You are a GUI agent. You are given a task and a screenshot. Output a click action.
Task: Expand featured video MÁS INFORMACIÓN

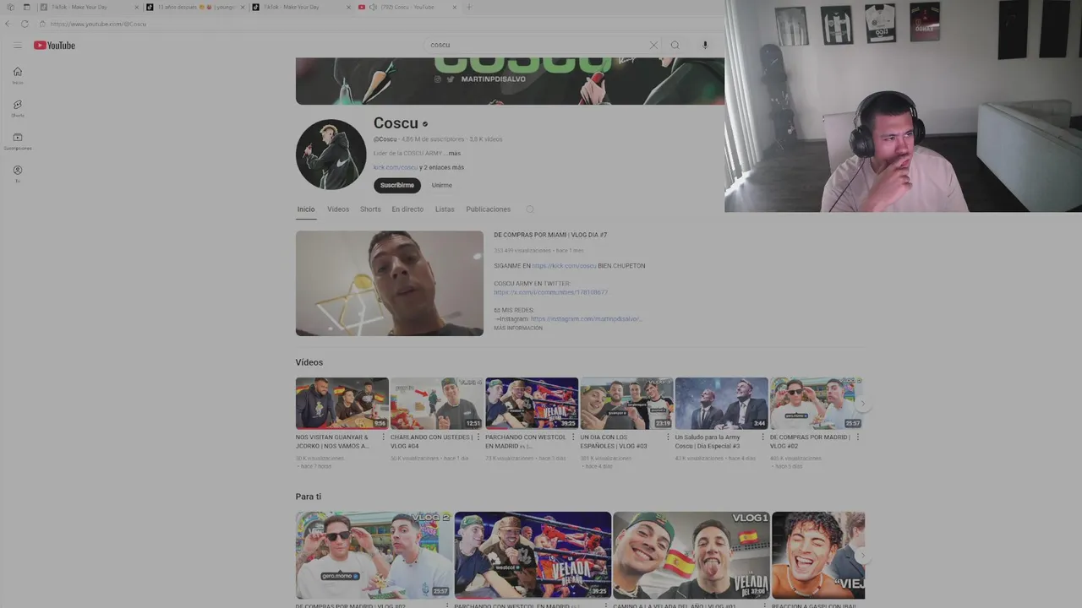(x=518, y=328)
